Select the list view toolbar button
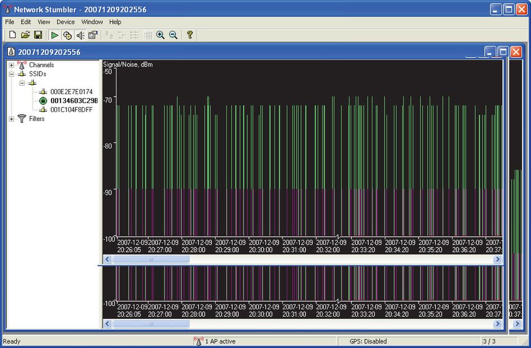 coord(135,35)
